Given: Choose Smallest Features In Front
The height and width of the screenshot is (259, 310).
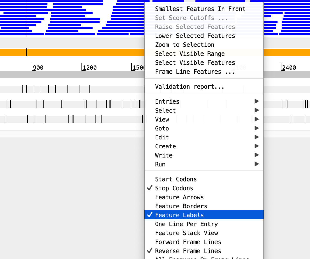Looking at the screenshot, I should [x=204, y=9].
